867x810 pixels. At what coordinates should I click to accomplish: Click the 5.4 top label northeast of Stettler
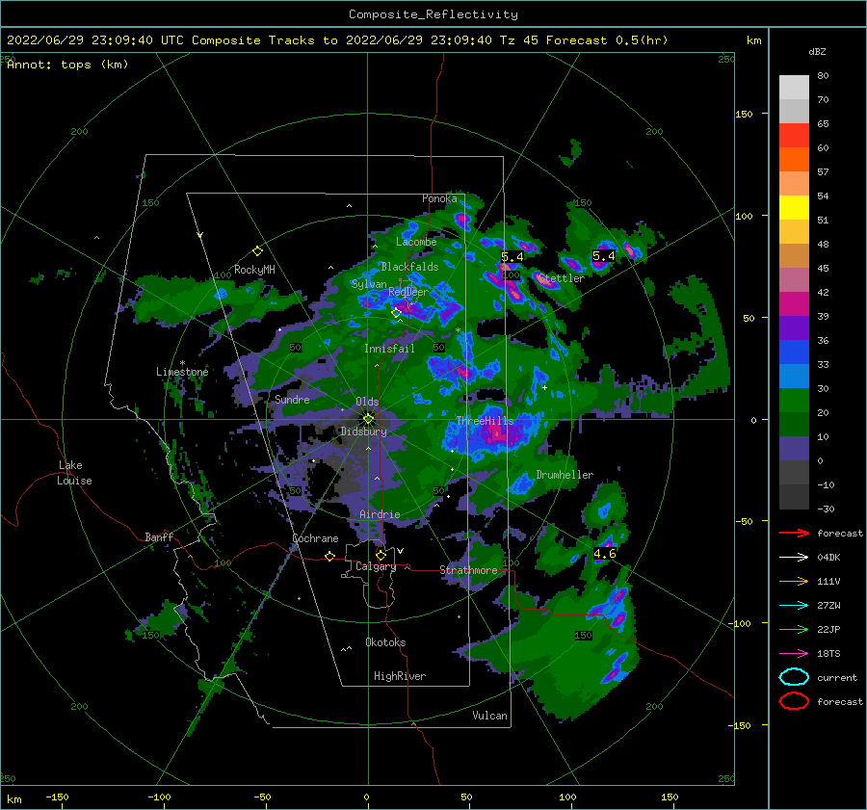tap(603, 256)
